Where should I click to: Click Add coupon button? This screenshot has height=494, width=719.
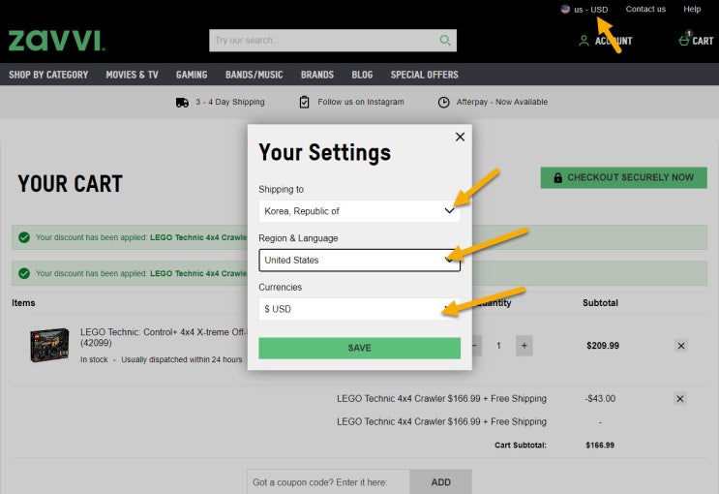tap(440, 482)
